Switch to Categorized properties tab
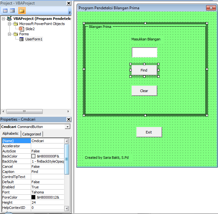 click(x=31, y=134)
